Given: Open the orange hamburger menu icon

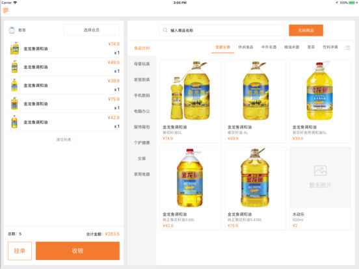Looking at the screenshot, I should click(6, 10).
